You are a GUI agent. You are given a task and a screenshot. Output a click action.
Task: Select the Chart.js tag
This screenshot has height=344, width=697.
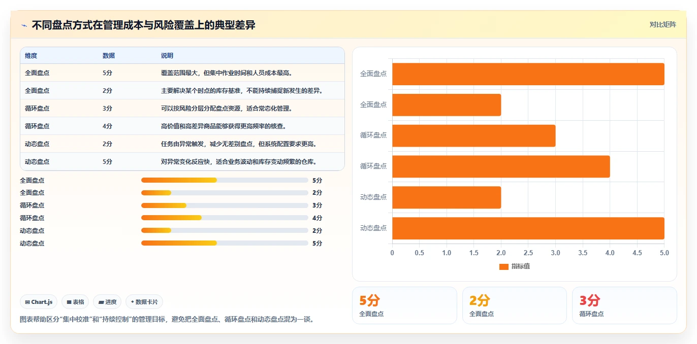click(39, 302)
